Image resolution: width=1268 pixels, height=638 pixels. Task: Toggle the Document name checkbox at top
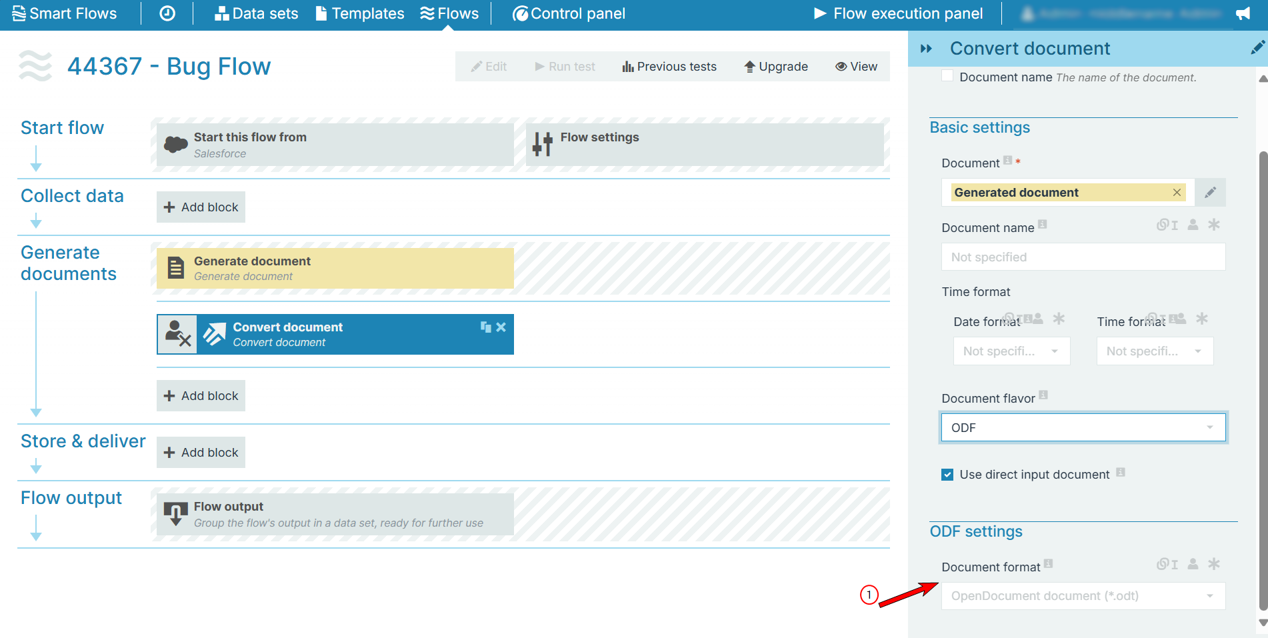[947, 77]
